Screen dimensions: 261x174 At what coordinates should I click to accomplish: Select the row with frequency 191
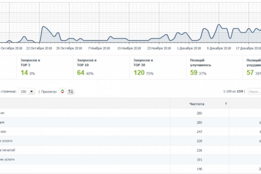[130, 159]
